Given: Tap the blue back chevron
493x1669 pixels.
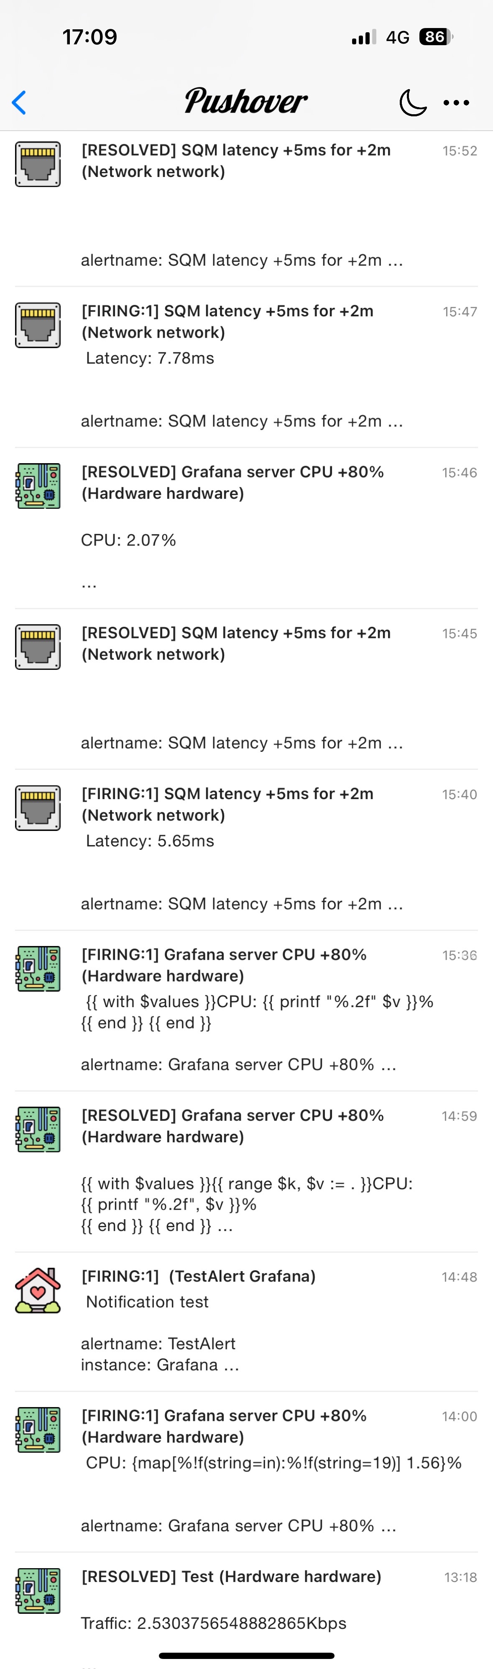Looking at the screenshot, I should coord(19,103).
